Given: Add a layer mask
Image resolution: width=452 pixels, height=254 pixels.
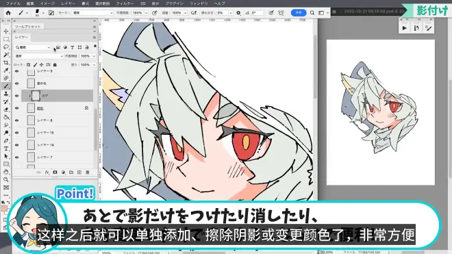Looking at the screenshot, I should click(x=55, y=173).
